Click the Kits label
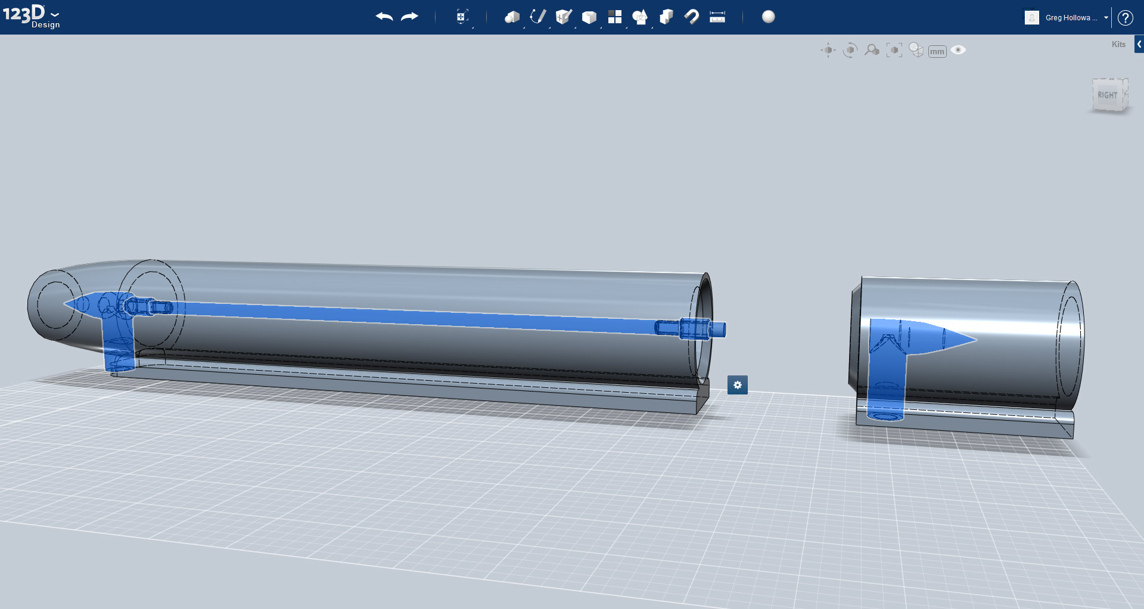Image resolution: width=1144 pixels, height=609 pixels. pyautogui.click(x=1118, y=44)
